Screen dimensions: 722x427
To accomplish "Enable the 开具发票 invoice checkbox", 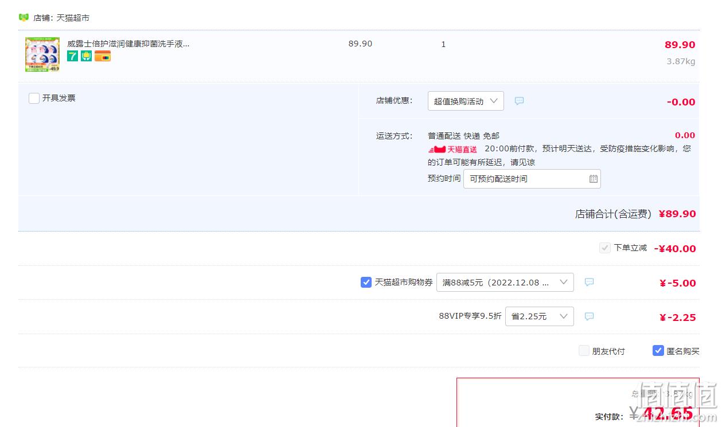I will pyautogui.click(x=34, y=98).
